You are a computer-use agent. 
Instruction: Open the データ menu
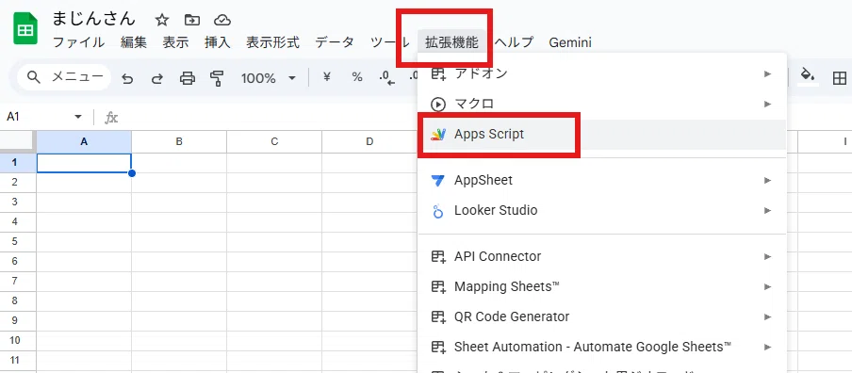(335, 42)
